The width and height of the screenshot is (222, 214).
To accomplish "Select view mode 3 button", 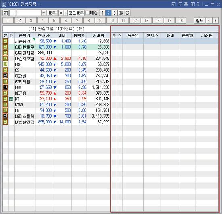I will (115, 13).
